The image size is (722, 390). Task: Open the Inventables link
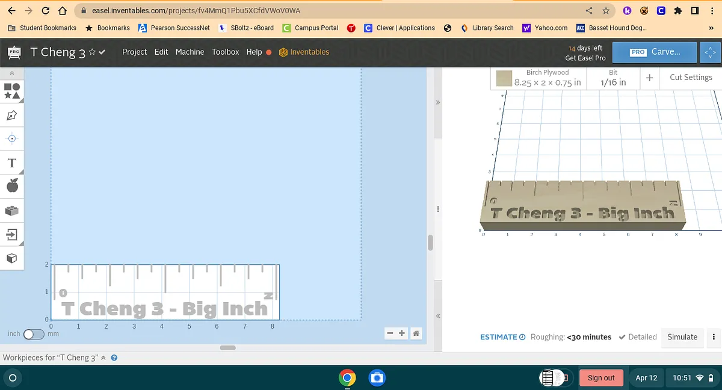[304, 52]
